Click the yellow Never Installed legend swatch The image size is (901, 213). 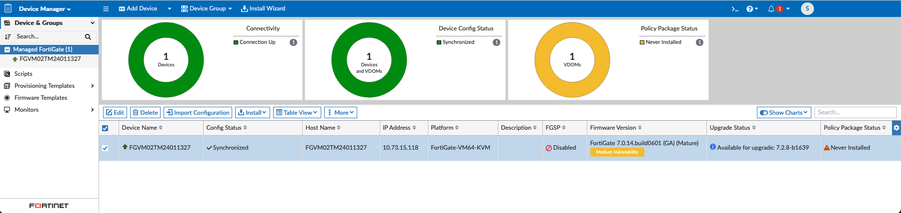click(642, 42)
